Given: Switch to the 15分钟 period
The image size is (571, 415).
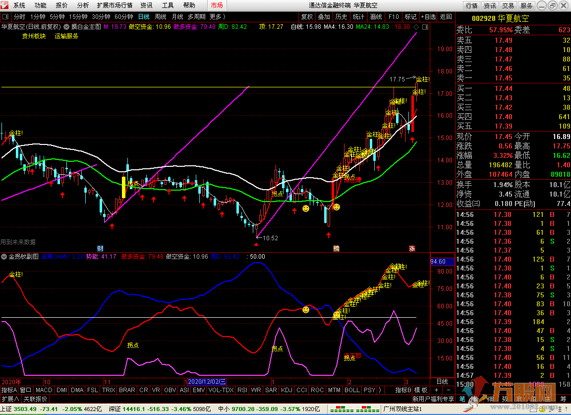Looking at the screenshot, I should click(x=78, y=17).
